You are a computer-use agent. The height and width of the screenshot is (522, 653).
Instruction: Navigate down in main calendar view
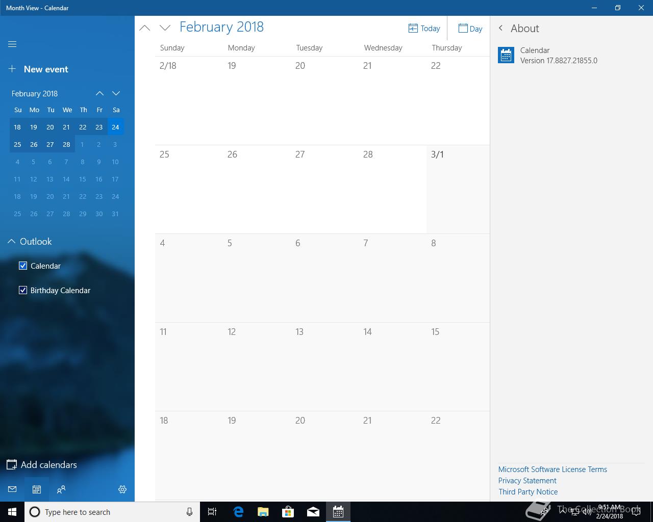click(x=165, y=28)
